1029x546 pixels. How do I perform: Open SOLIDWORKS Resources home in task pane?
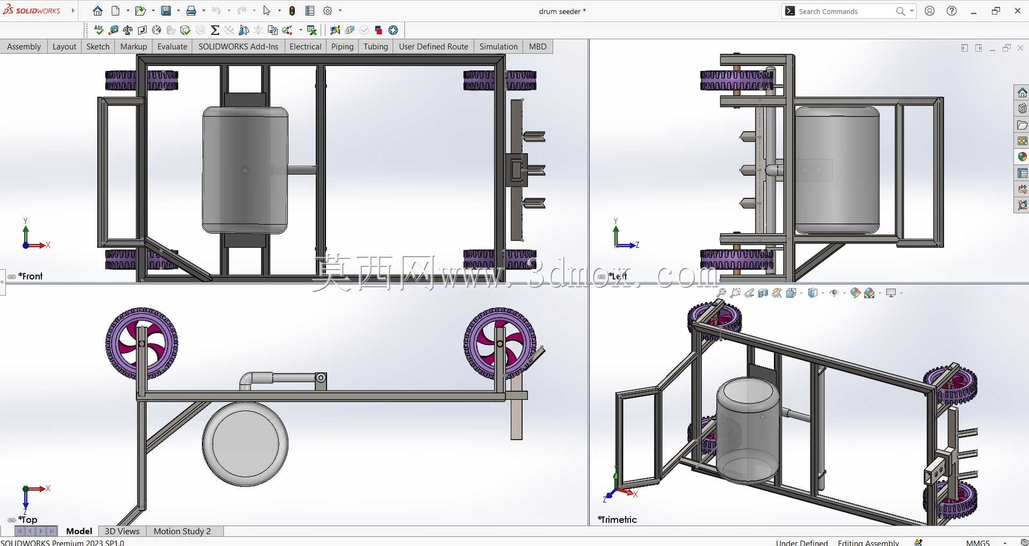(x=1022, y=92)
